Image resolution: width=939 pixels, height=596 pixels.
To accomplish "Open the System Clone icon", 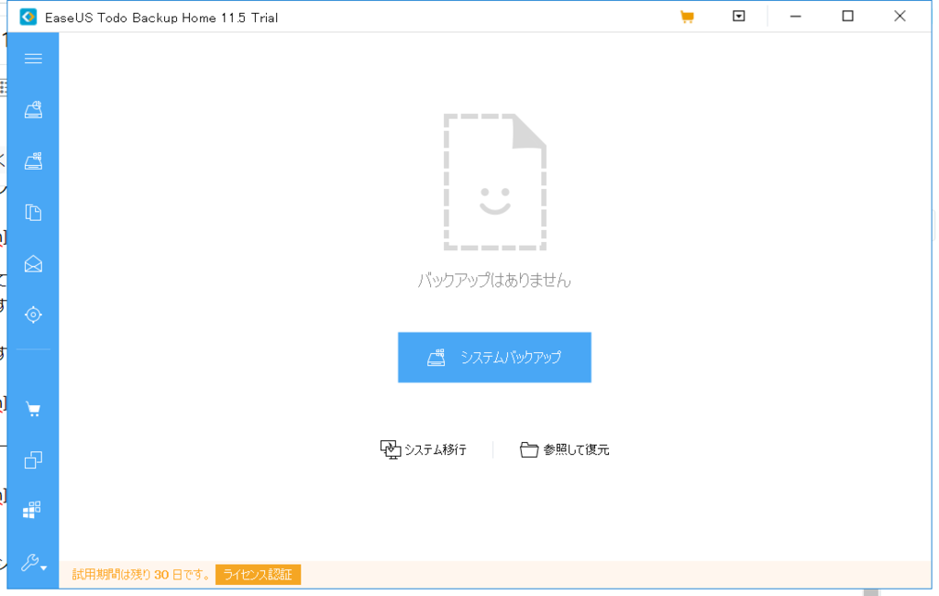I will coord(33,460).
